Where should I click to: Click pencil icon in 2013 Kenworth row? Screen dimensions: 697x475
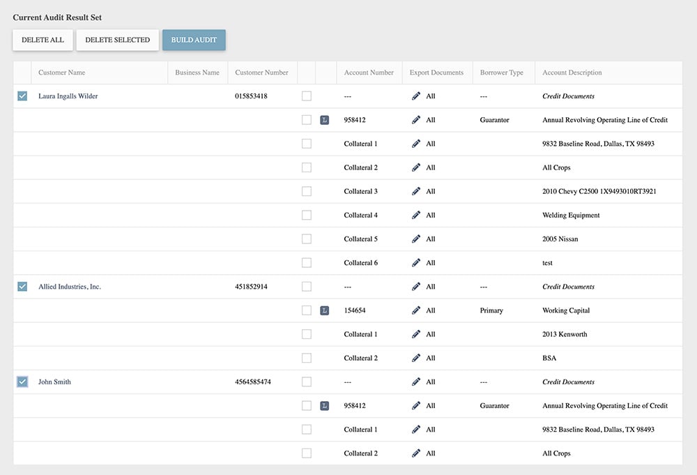coord(416,334)
